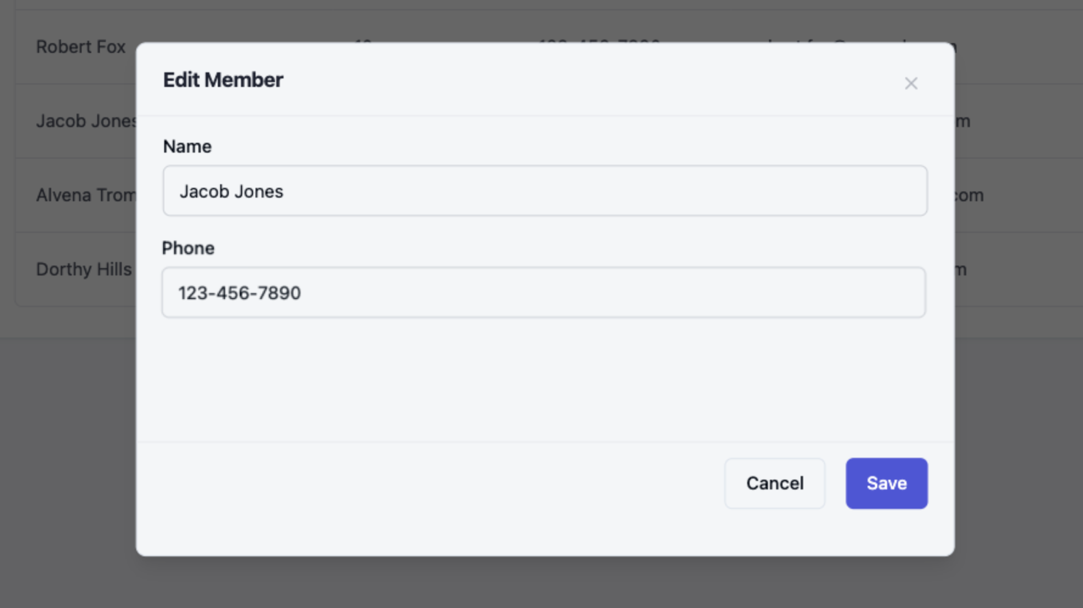Select the Jacob Jones row behind the dialog
1083x608 pixels.
(x=84, y=121)
